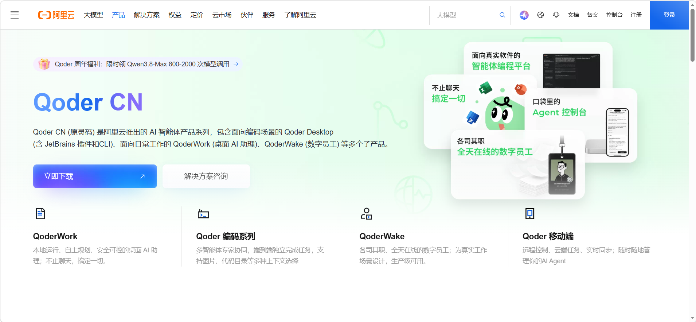Click the Qoder 移动端 phone icon

[530, 214]
